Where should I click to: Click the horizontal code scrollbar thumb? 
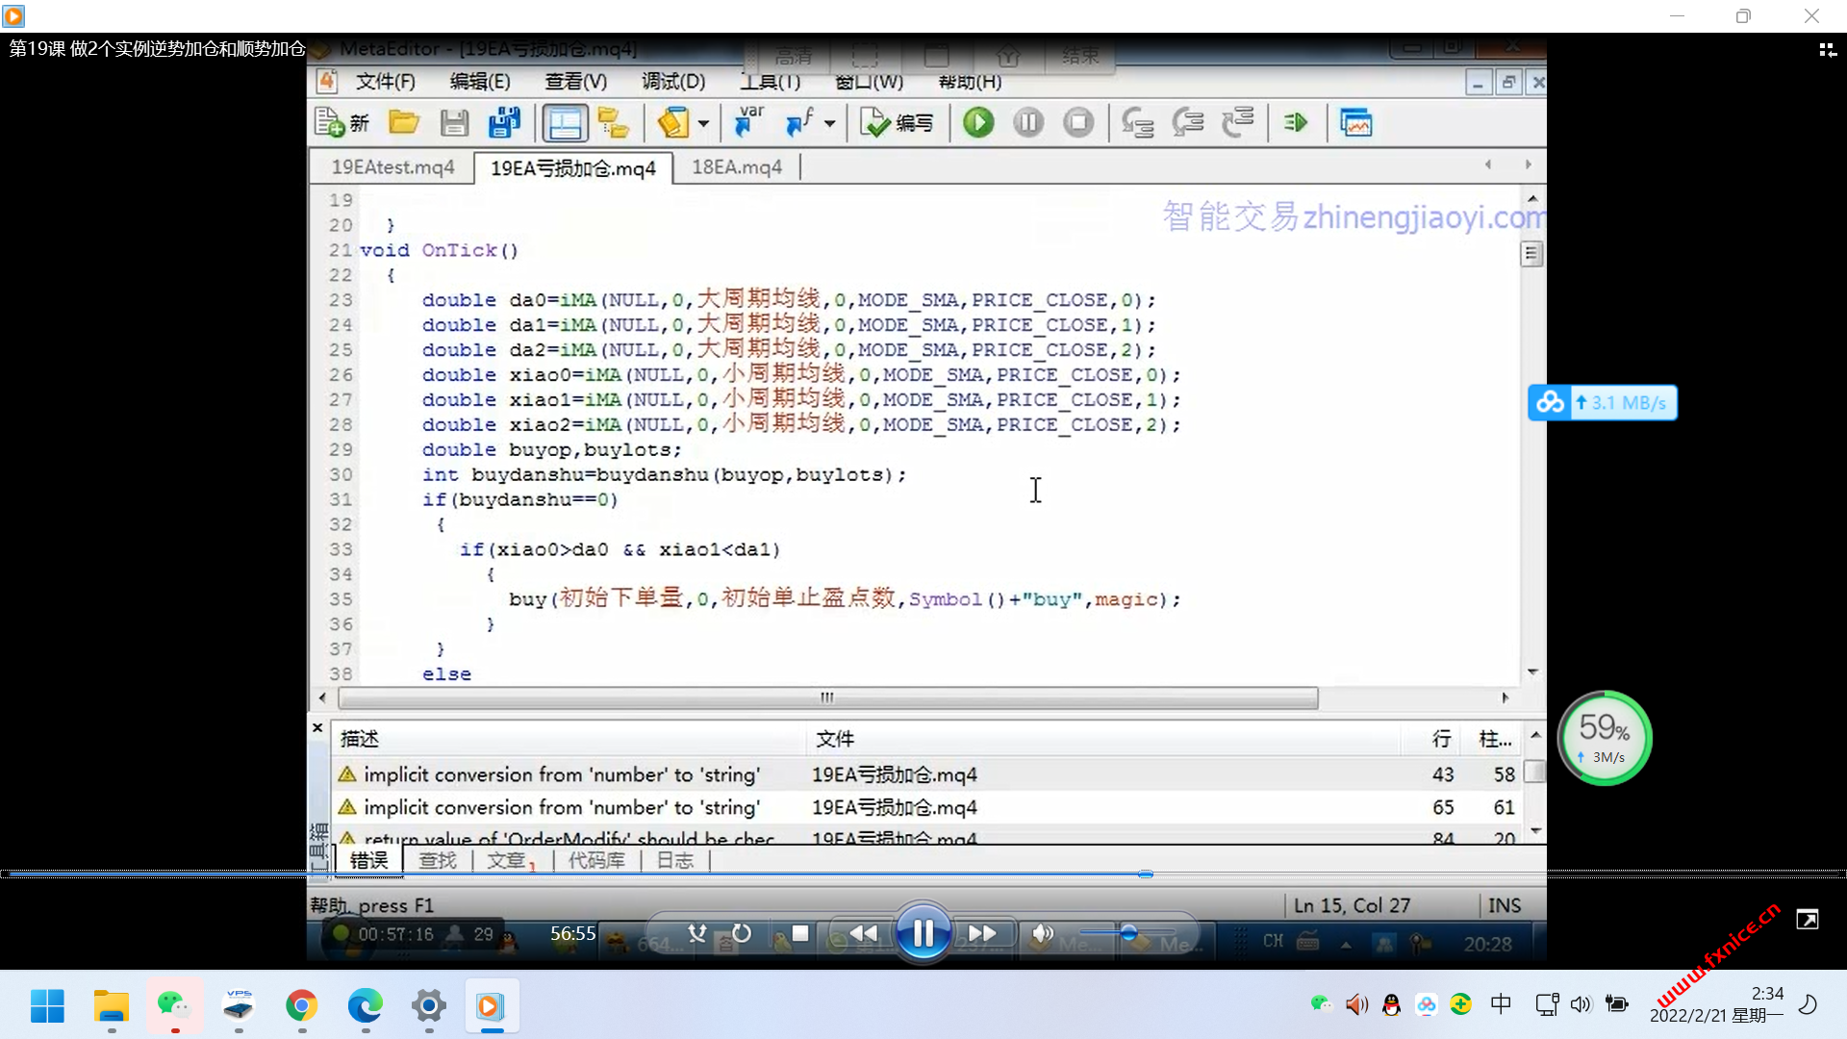[827, 697]
